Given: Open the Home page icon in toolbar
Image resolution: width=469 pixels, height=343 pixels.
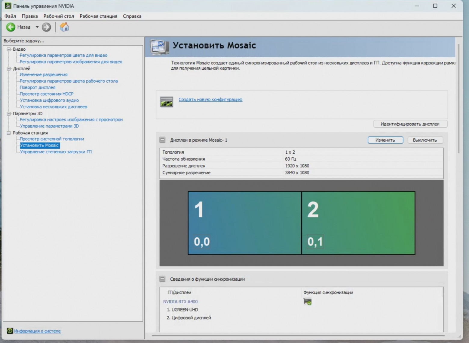Looking at the screenshot, I should pyautogui.click(x=64, y=27).
